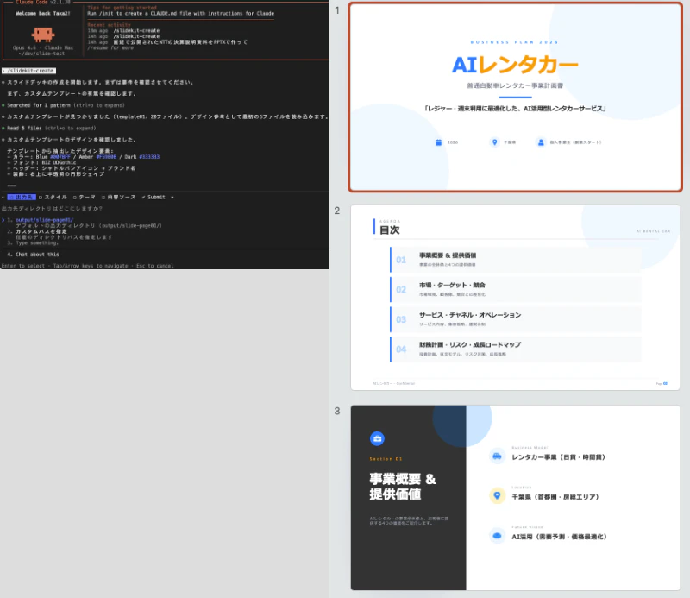Click the Welcome back Taka2! text
The width and height of the screenshot is (690, 598).
[42, 13]
